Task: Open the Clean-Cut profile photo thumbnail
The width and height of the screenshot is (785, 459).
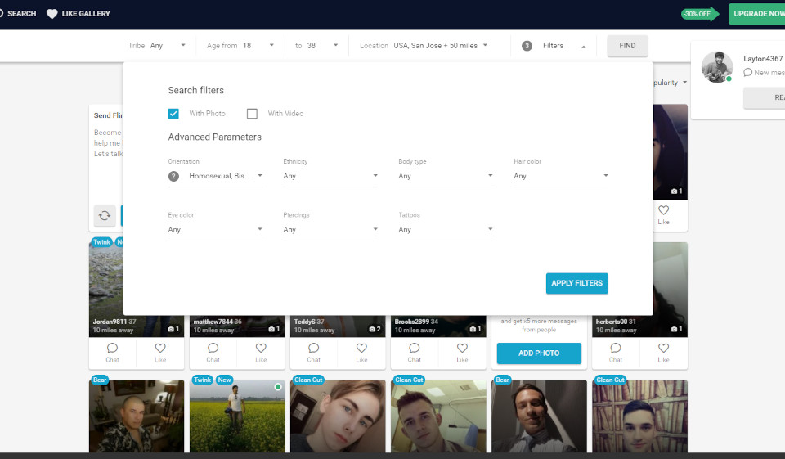Action: 338,417
